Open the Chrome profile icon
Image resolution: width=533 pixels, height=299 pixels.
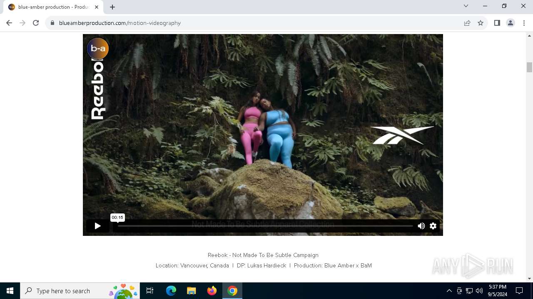click(x=511, y=23)
